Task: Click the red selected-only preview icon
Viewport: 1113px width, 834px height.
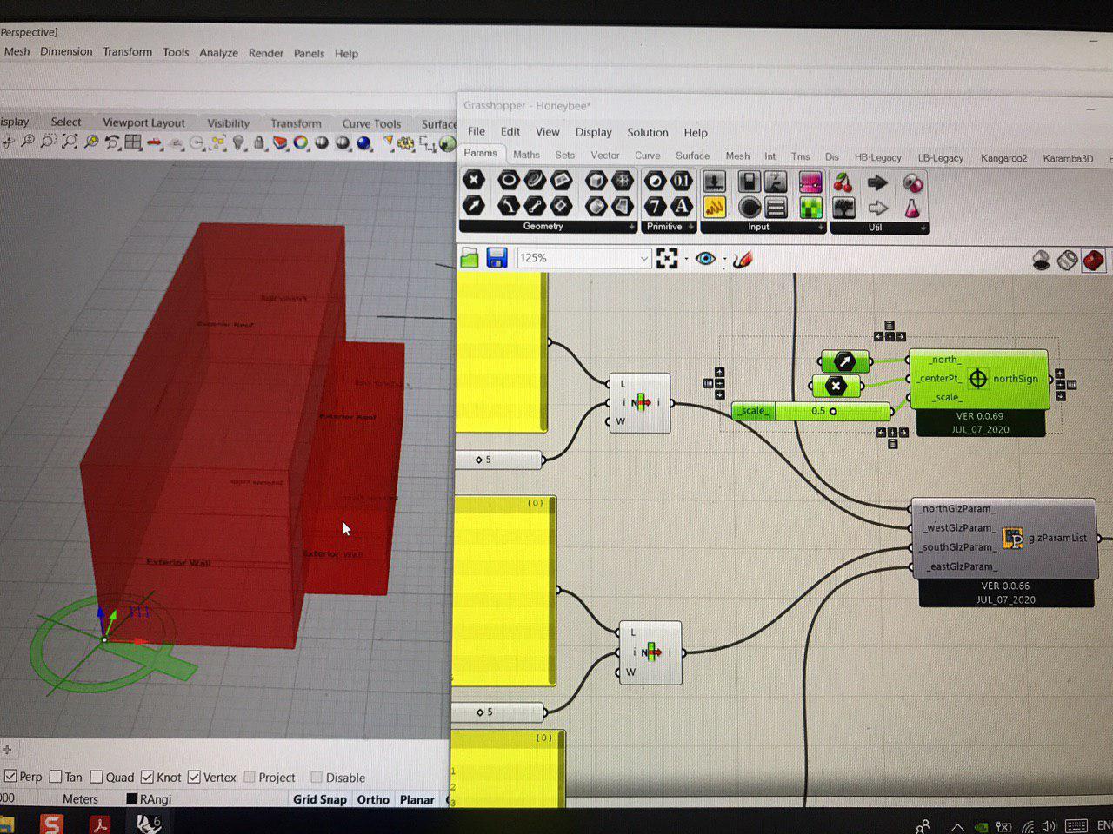Action: coord(1094,260)
